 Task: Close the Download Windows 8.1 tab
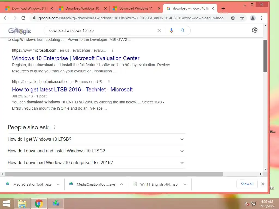click(x=51, y=8)
